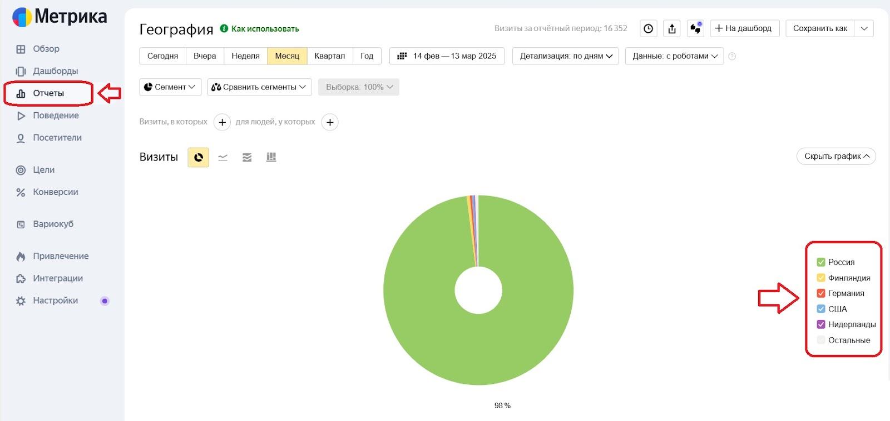Click the export report icon
This screenshot has width=890, height=421.
coord(672,28)
